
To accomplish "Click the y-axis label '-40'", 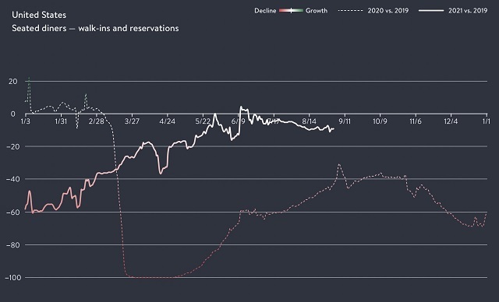I will (13, 179).
